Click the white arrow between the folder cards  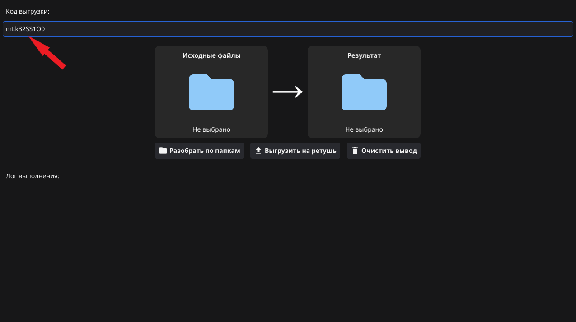tap(287, 92)
